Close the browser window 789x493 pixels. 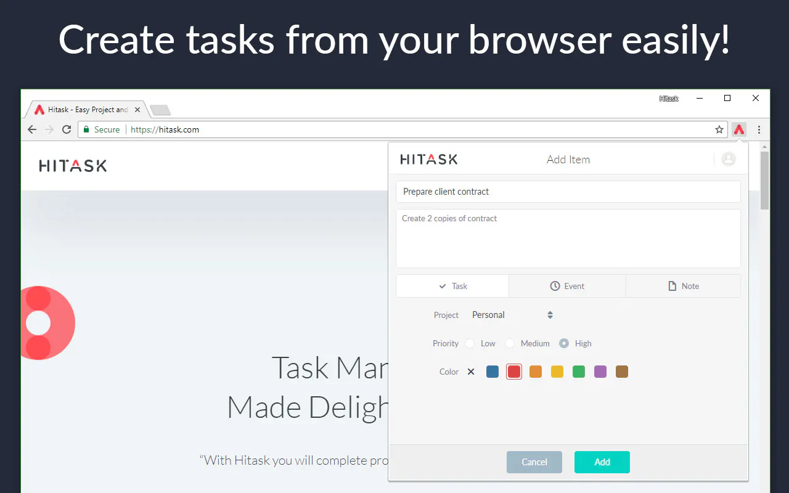coord(755,98)
